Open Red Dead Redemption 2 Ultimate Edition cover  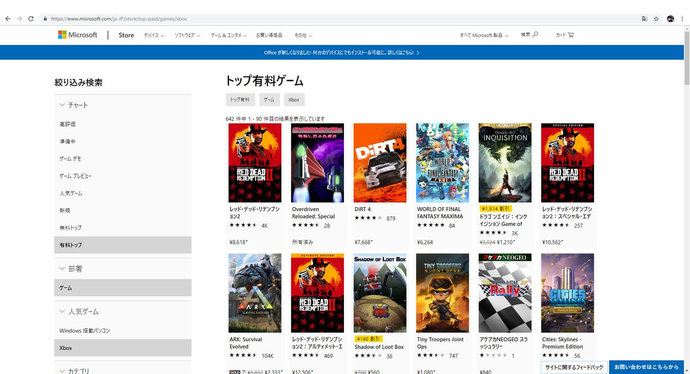pyautogui.click(x=317, y=293)
